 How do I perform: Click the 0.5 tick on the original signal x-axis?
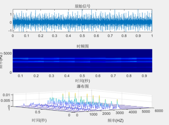(x=82, y=35)
